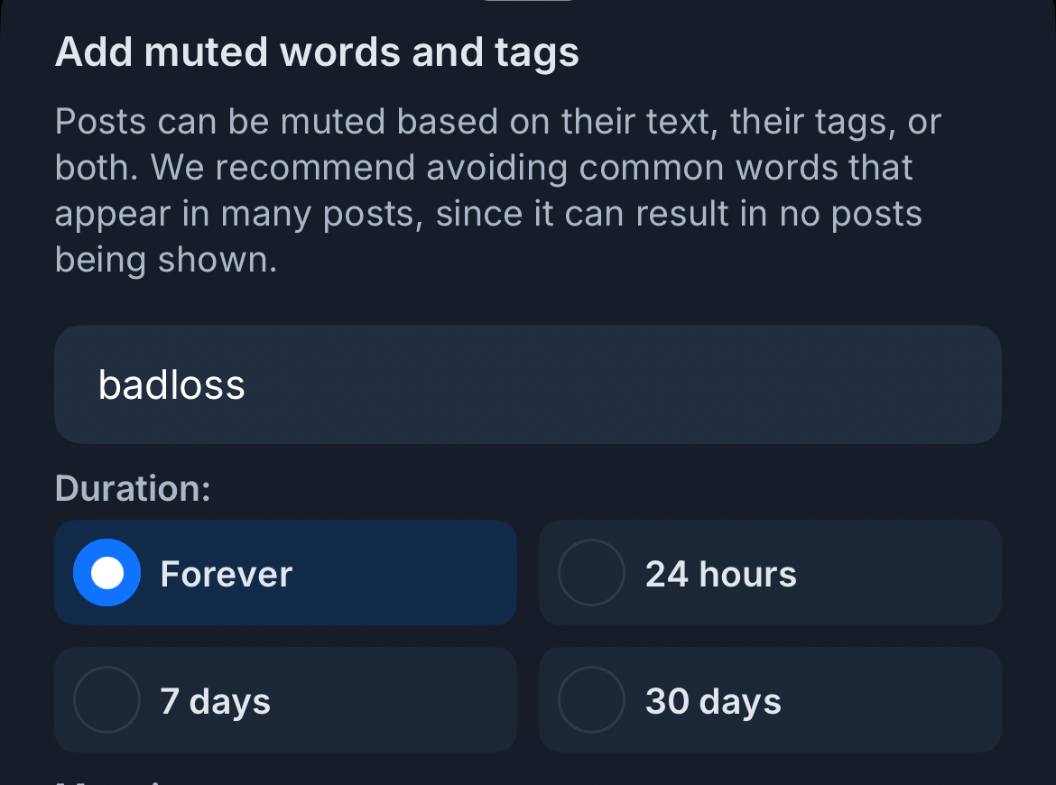Image resolution: width=1056 pixels, height=785 pixels.
Task: Tap the "7 days" duration label
Action: point(215,702)
